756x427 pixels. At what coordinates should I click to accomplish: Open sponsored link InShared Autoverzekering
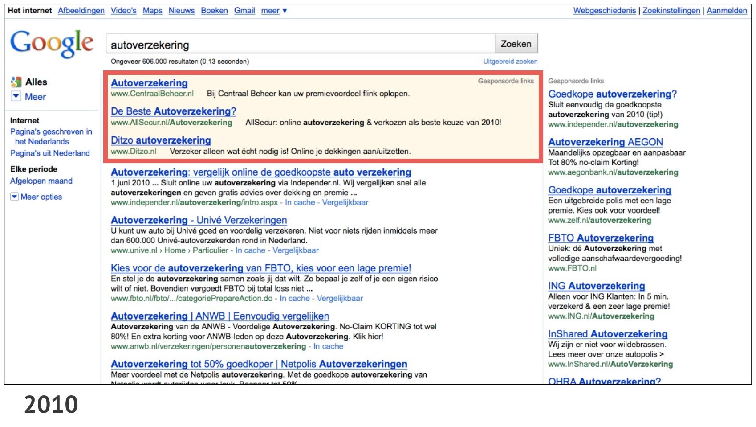click(x=608, y=334)
